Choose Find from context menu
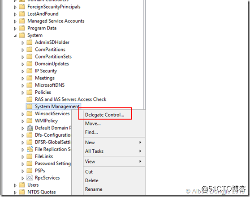 click(x=91, y=132)
